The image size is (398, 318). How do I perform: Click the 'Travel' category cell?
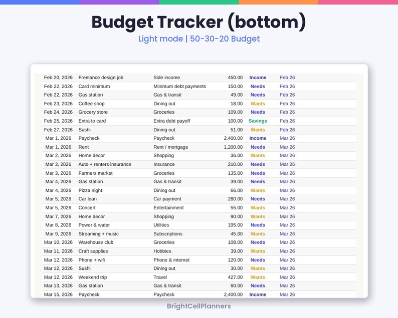(160, 277)
